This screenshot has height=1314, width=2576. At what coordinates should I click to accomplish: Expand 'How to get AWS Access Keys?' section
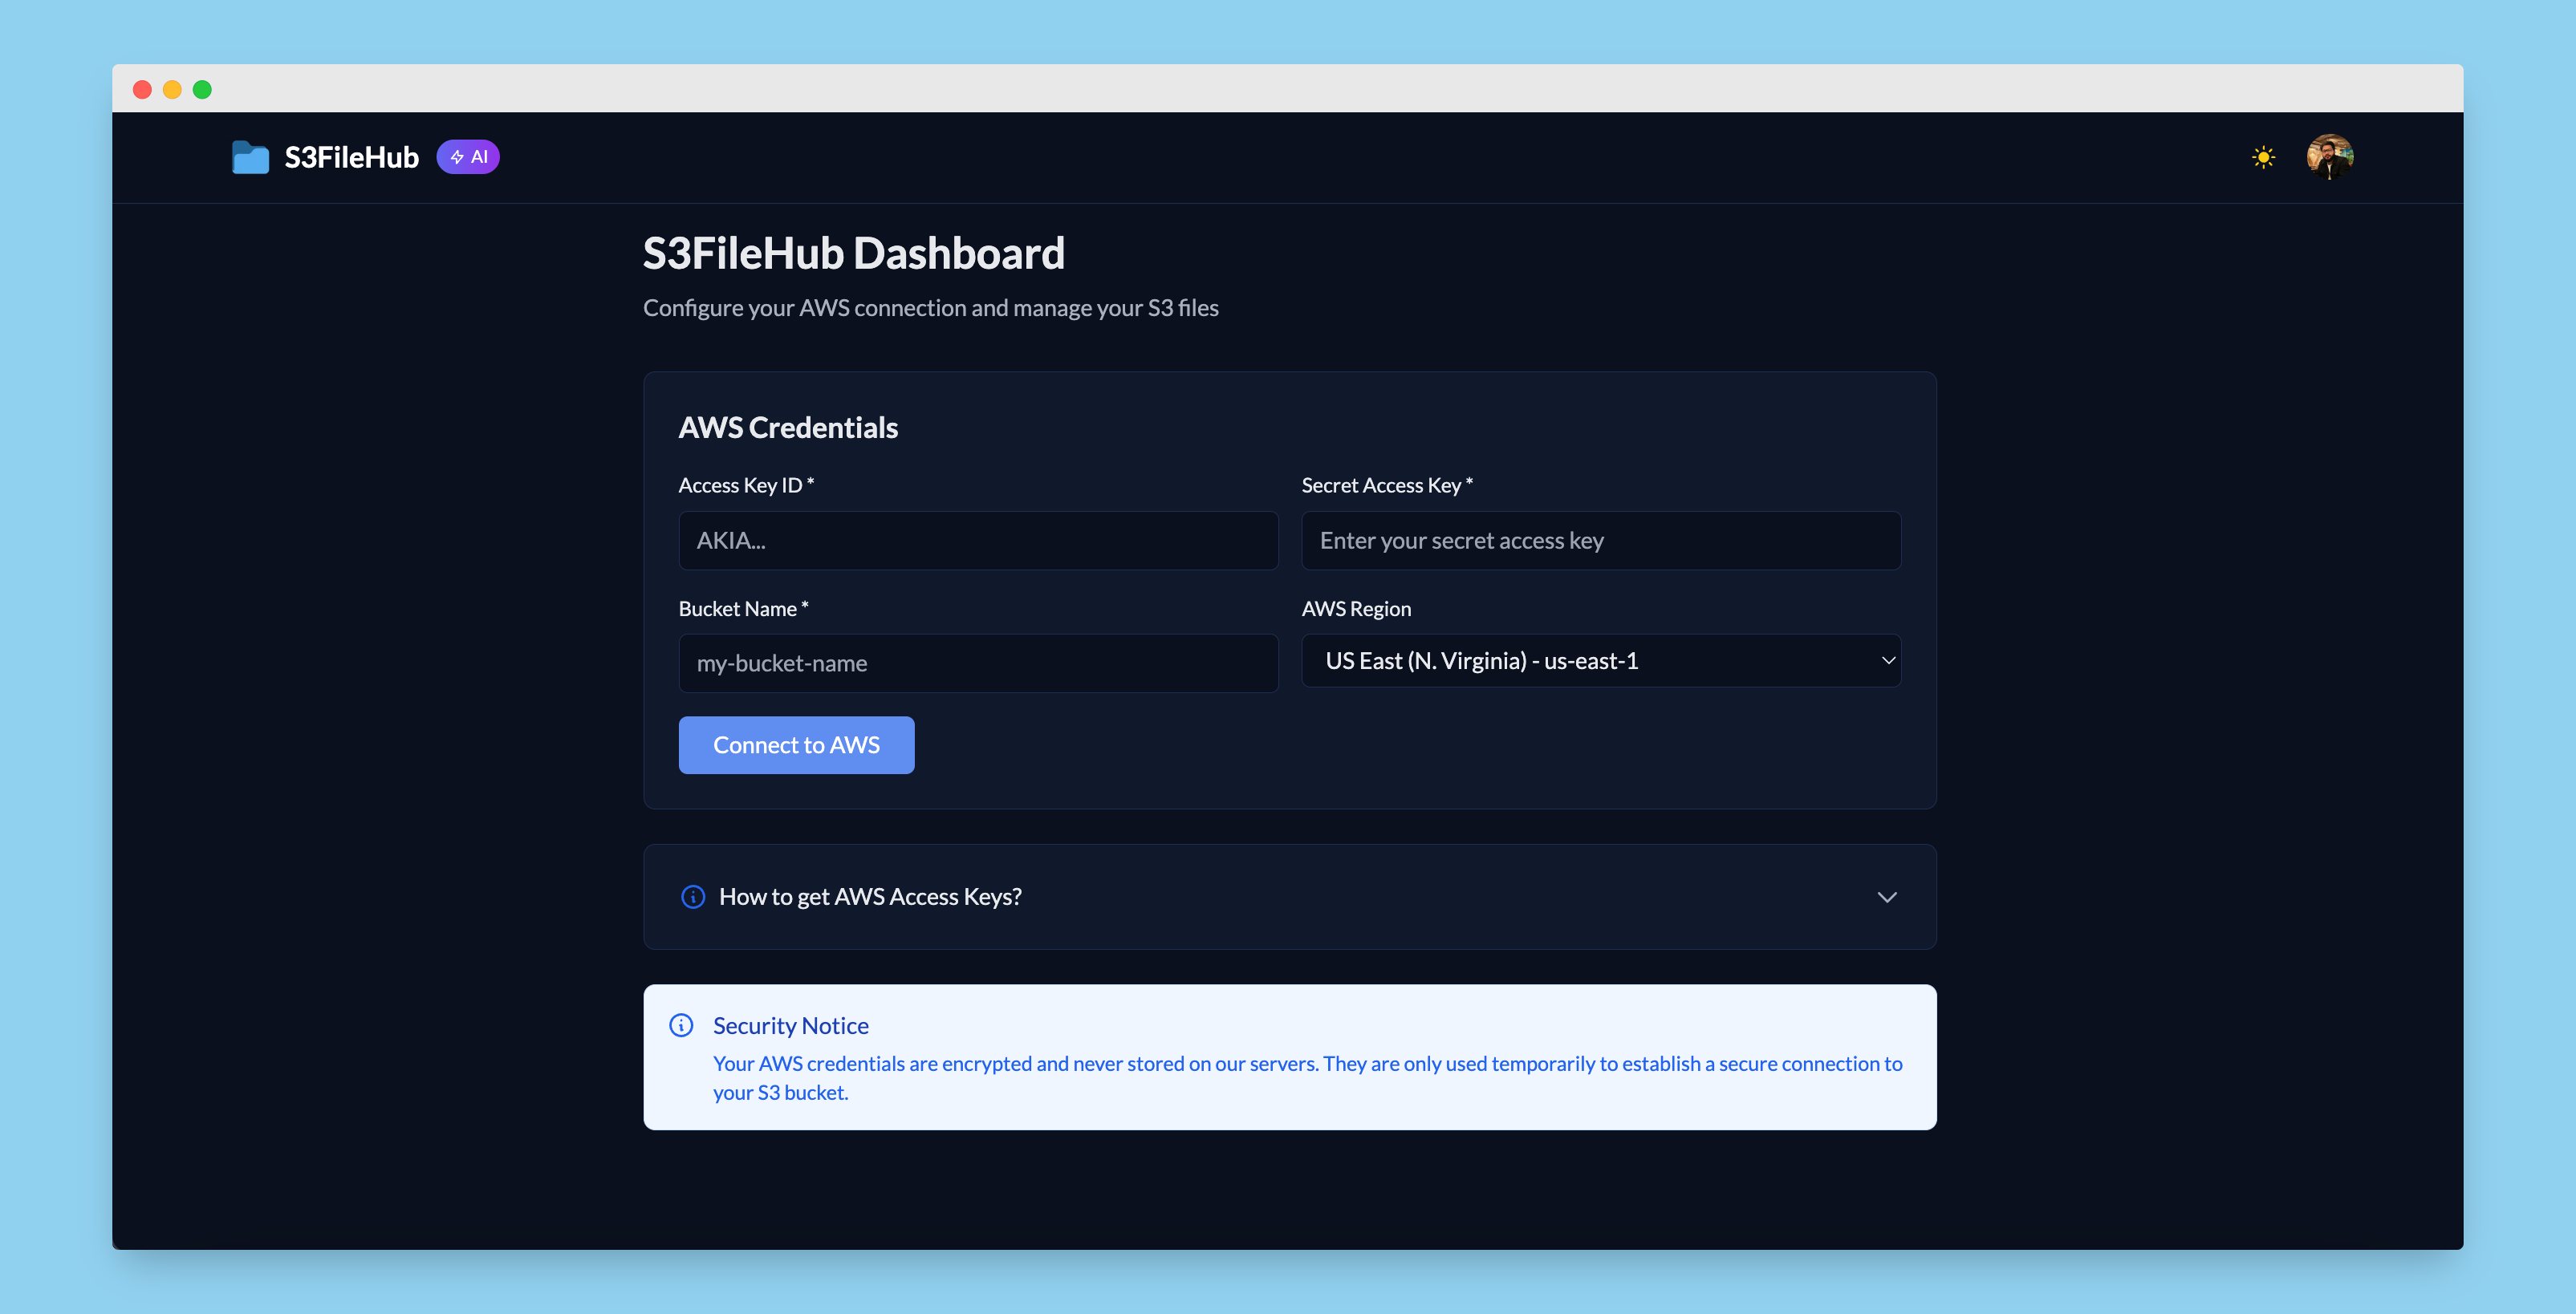click(1289, 897)
